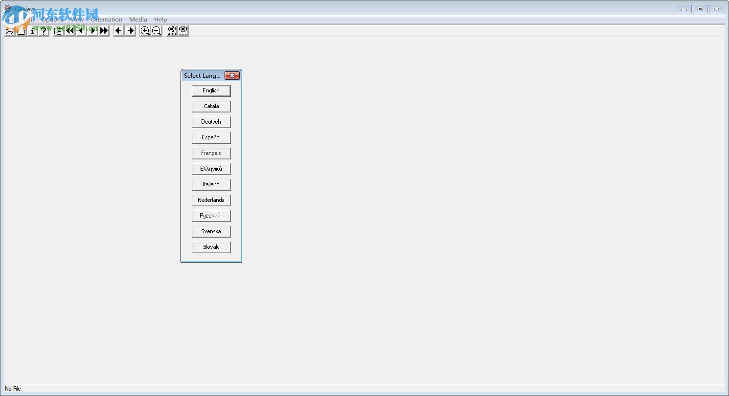This screenshot has height=396, width=729.
Task: Show document info with the i icon
Action: (33, 31)
